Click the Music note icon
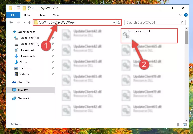Screen dimensions: 193x134 pyautogui.click(x=16, y=62)
